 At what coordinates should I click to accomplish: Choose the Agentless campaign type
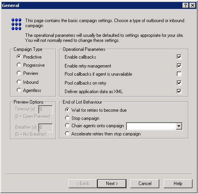click(x=19, y=90)
